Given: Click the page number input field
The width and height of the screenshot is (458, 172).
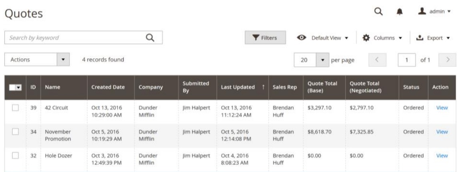Looking at the screenshot, I should point(406,60).
